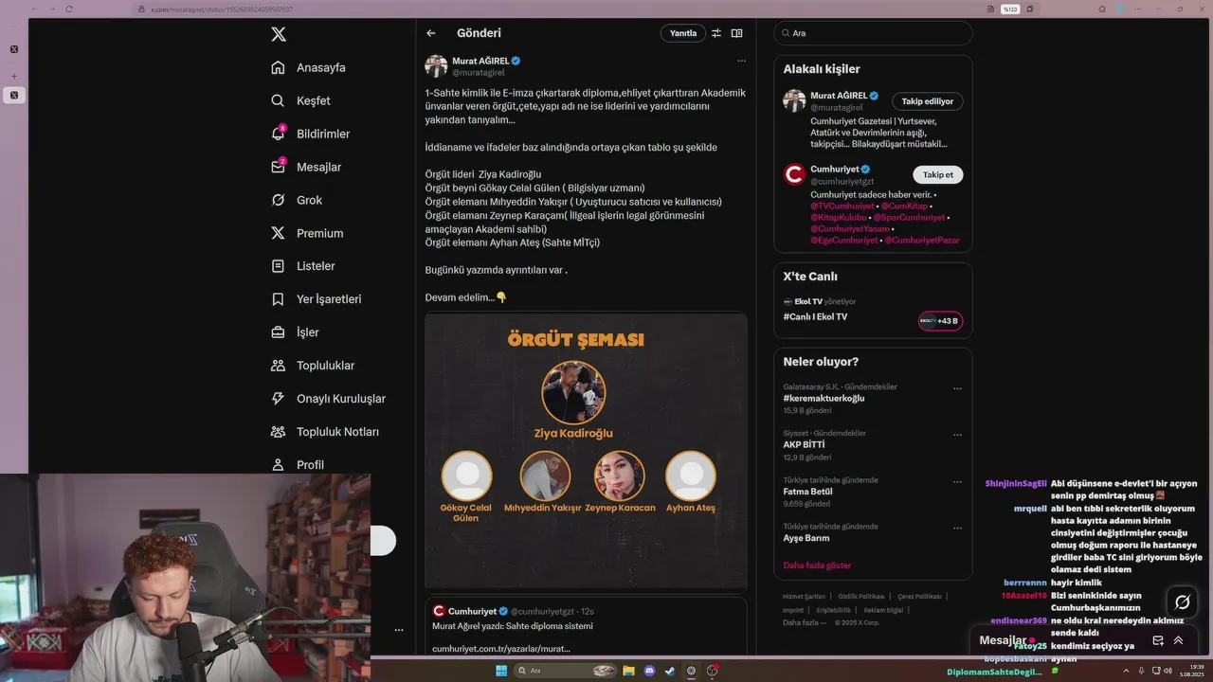
Task: Open Keşfet search icon in sidebar
Action: point(278,100)
